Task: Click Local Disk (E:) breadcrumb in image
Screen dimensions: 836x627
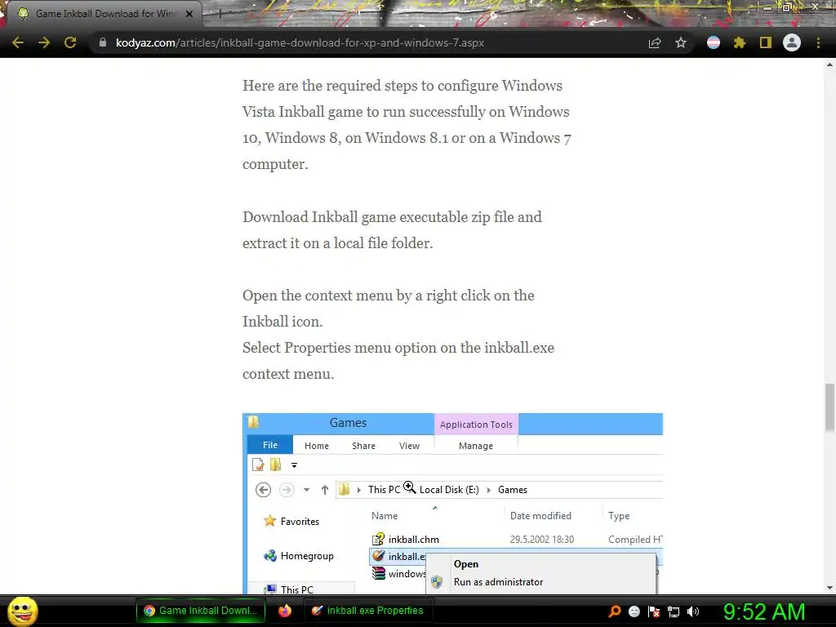Action: coord(449,490)
